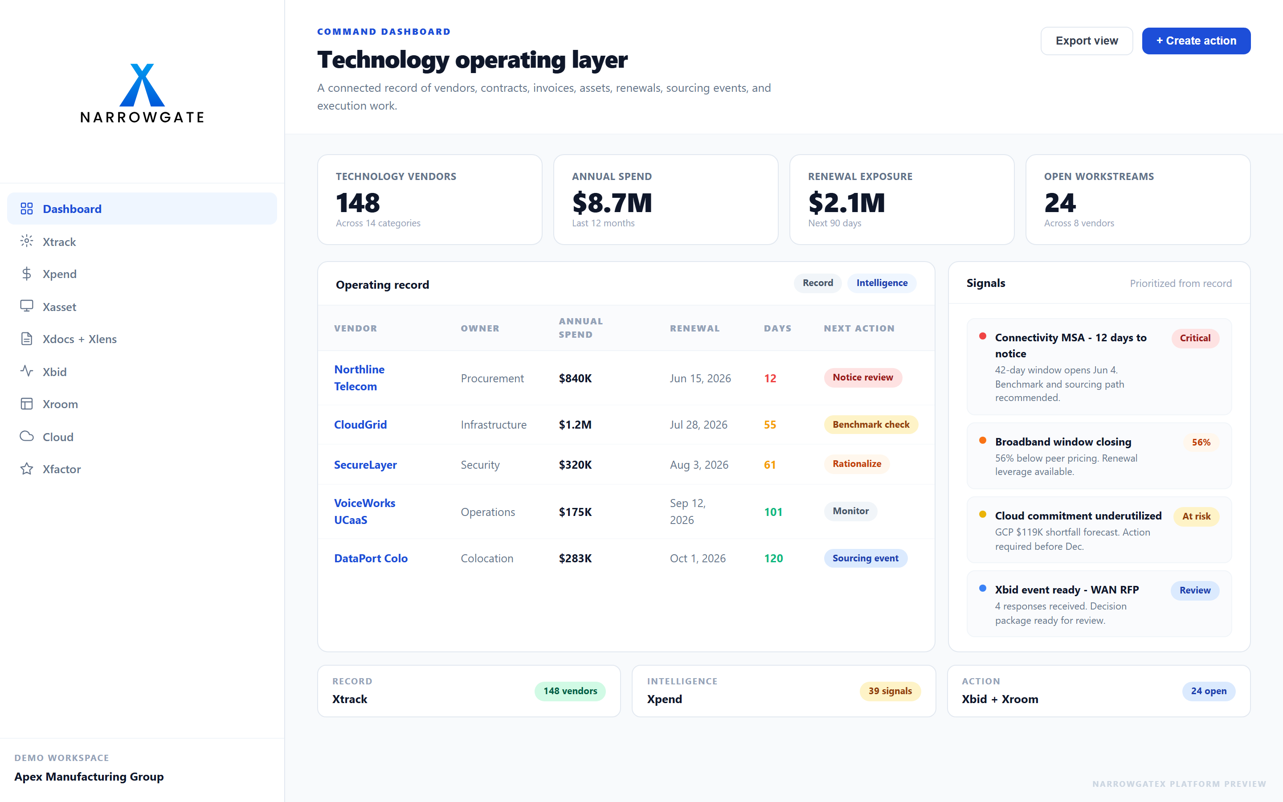Open the SecureLayer vendor link
This screenshot has height=802, width=1283.
[365, 465]
